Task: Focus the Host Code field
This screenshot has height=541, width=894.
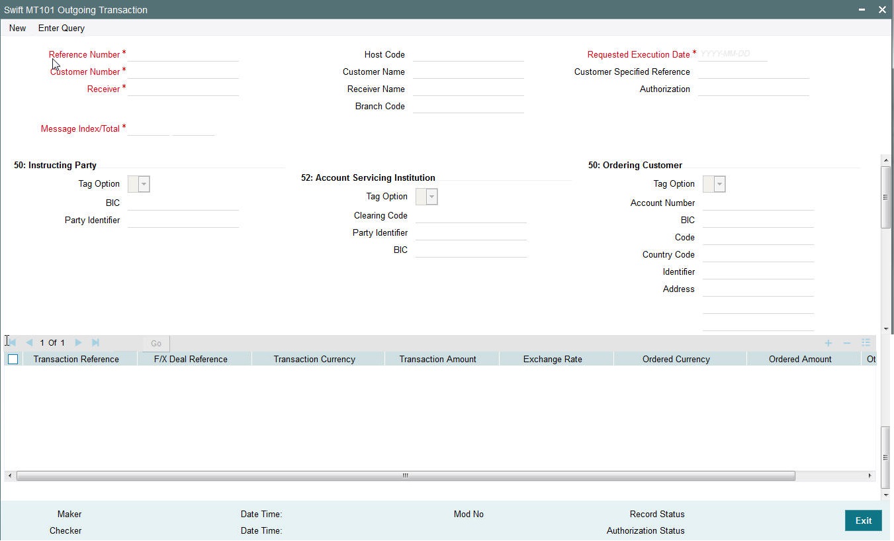Action: click(469, 54)
